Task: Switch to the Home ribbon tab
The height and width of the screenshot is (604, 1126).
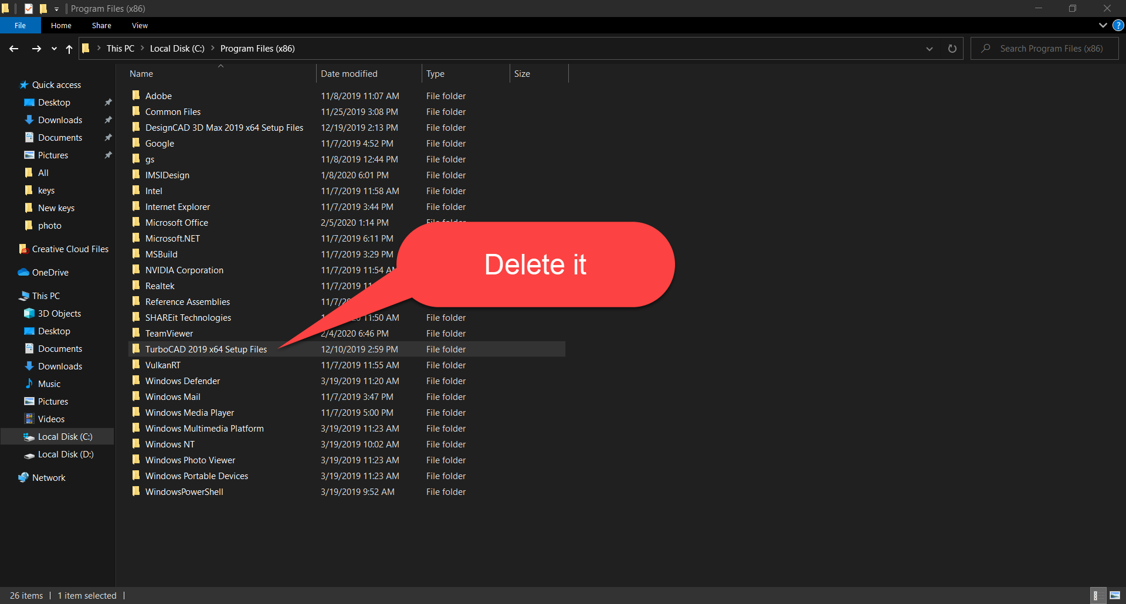Action: pos(61,25)
